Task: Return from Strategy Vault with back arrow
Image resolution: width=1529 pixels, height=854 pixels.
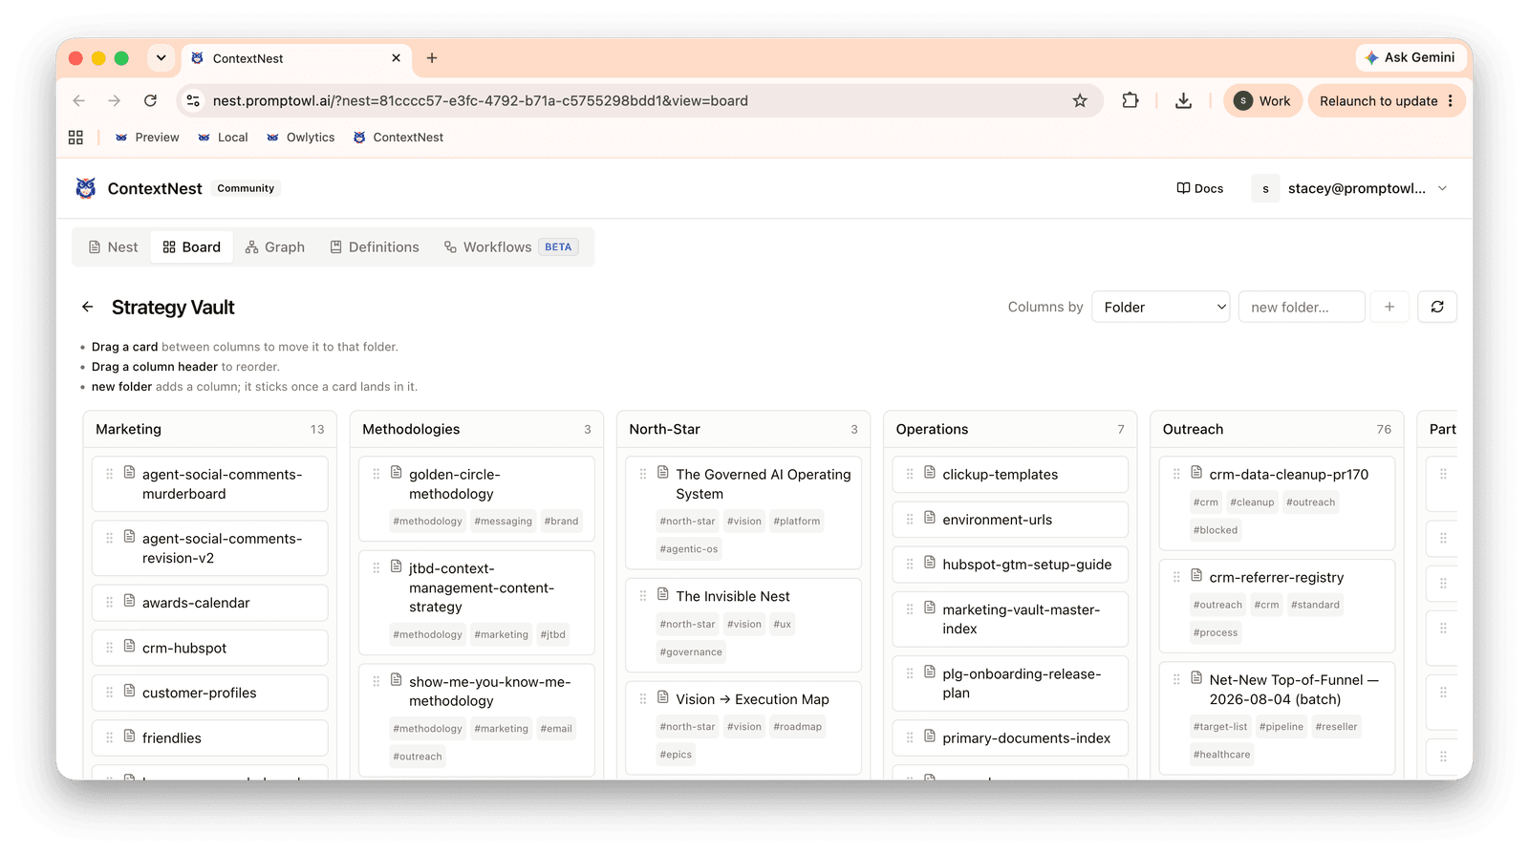Action: coord(88,307)
